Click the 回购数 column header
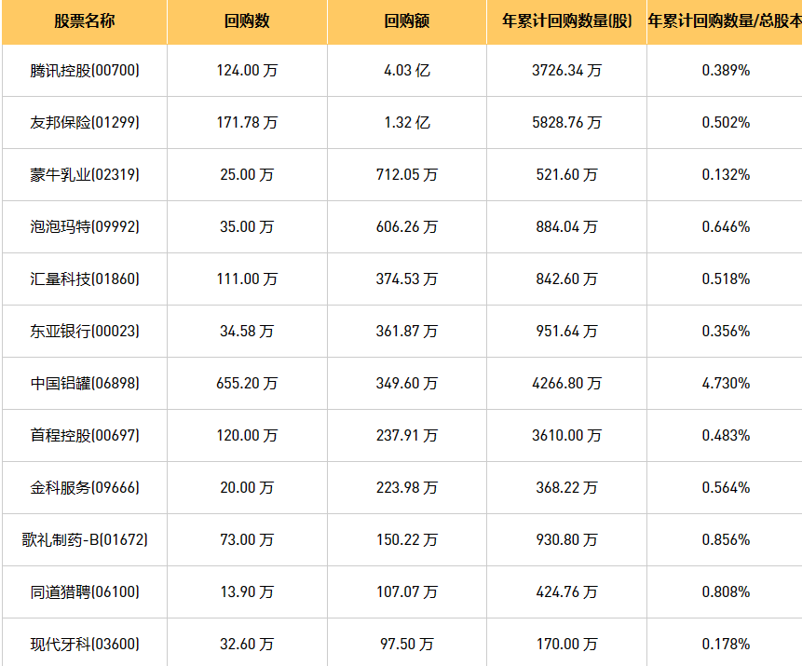Screen dimensions: 802x666 coord(247,20)
